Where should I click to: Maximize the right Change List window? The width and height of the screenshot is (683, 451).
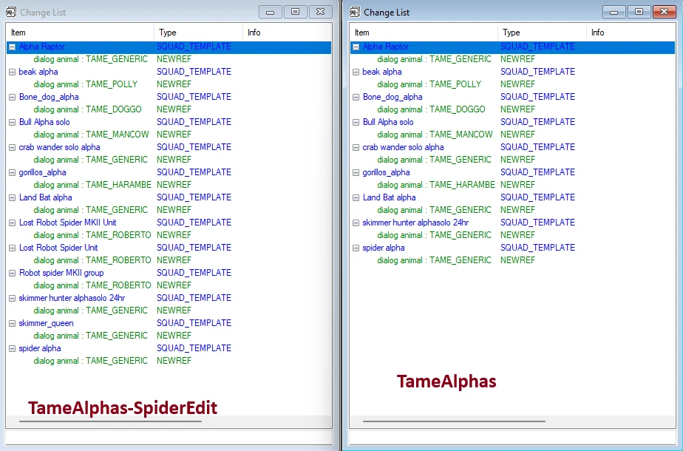[639, 12]
